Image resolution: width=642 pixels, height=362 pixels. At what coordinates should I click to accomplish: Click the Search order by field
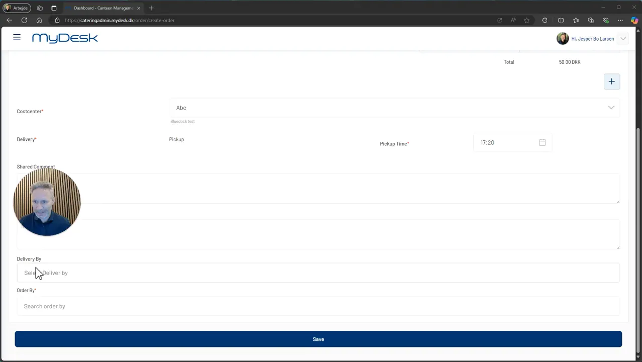pos(318,306)
